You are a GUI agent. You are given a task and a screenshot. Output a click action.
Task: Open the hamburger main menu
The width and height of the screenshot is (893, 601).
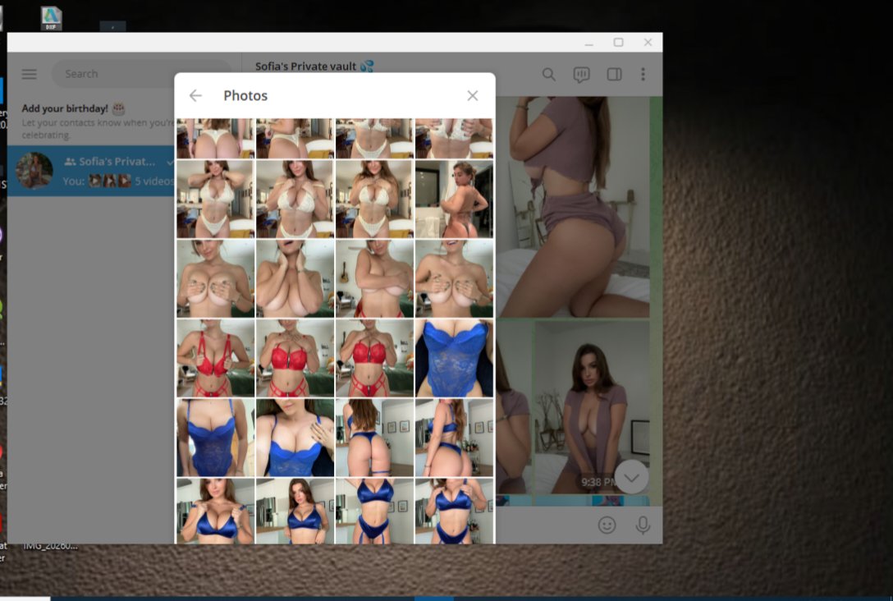click(29, 74)
